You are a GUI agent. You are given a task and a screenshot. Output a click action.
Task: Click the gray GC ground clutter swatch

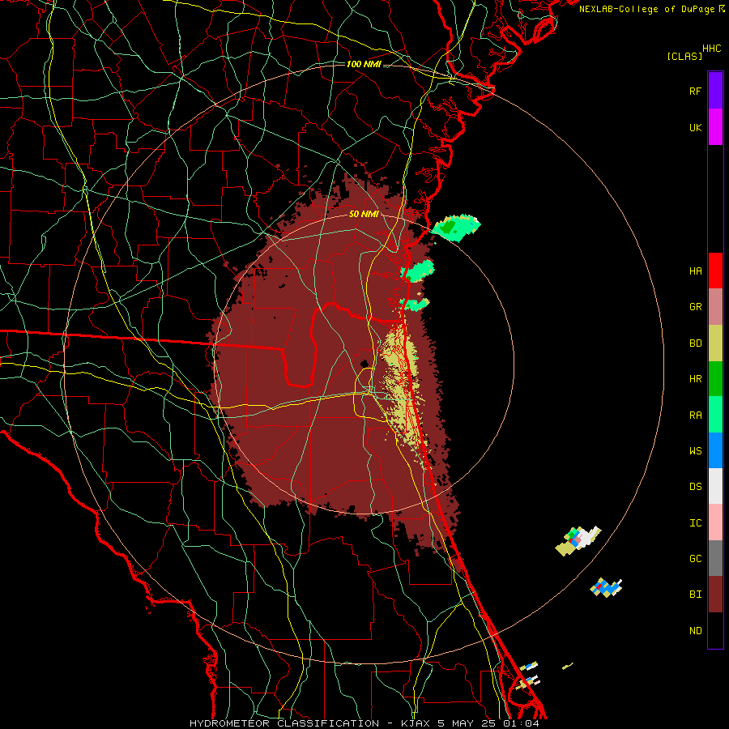point(715,558)
